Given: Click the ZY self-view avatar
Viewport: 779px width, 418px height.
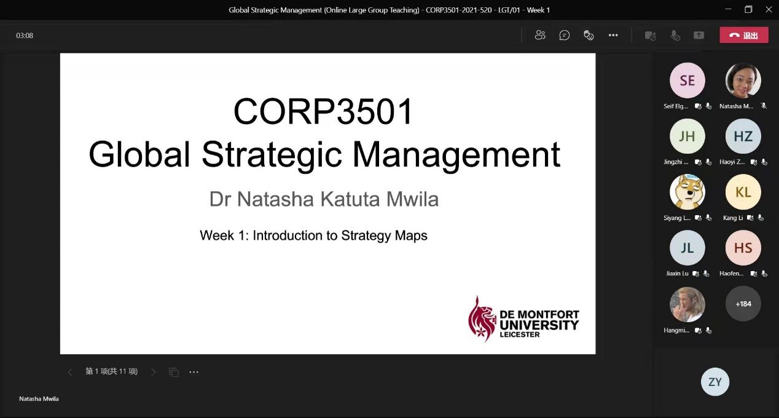Looking at the screenshot, I should (x=714, y=382).
